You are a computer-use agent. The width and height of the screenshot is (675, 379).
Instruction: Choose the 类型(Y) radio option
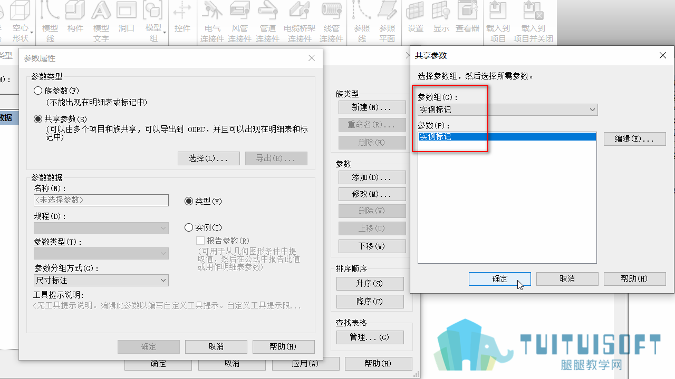pos(189,201)
